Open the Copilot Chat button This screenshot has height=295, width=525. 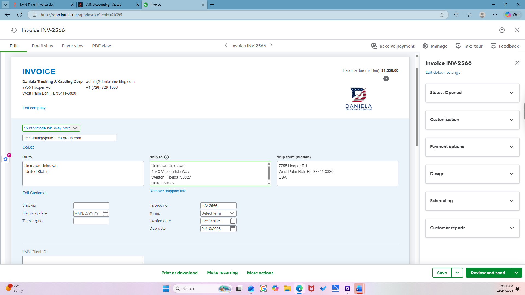pos(512,15)
